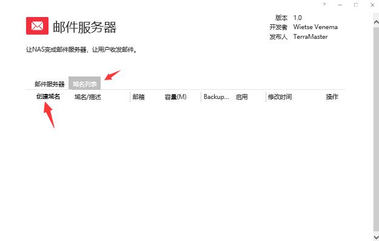Click the scrollbar down arrow
Image resolution: width=379 pixels, height=241 pixels.
point(376,236)
